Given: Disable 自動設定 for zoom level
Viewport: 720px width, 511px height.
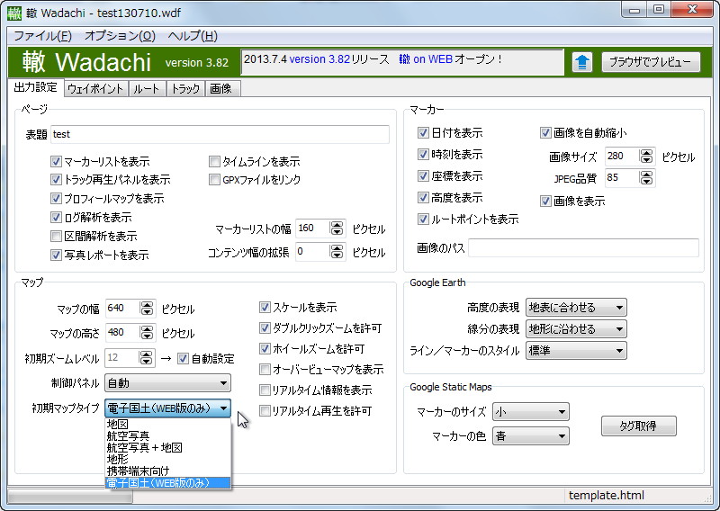Looking at the screenshot, I should pos(183,359).
